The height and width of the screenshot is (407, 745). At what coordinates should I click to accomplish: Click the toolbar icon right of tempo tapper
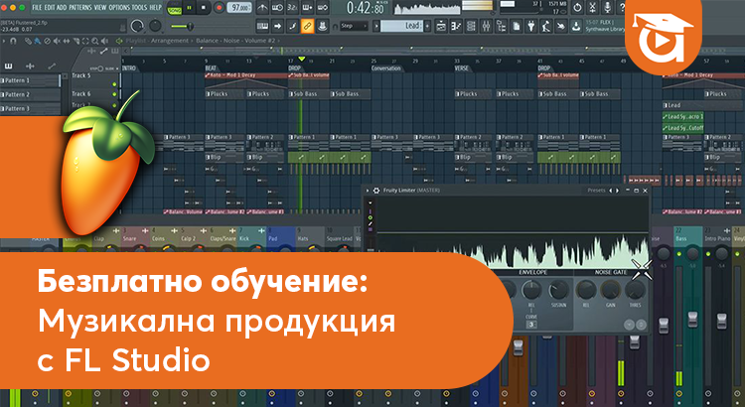tap(561, 26)
